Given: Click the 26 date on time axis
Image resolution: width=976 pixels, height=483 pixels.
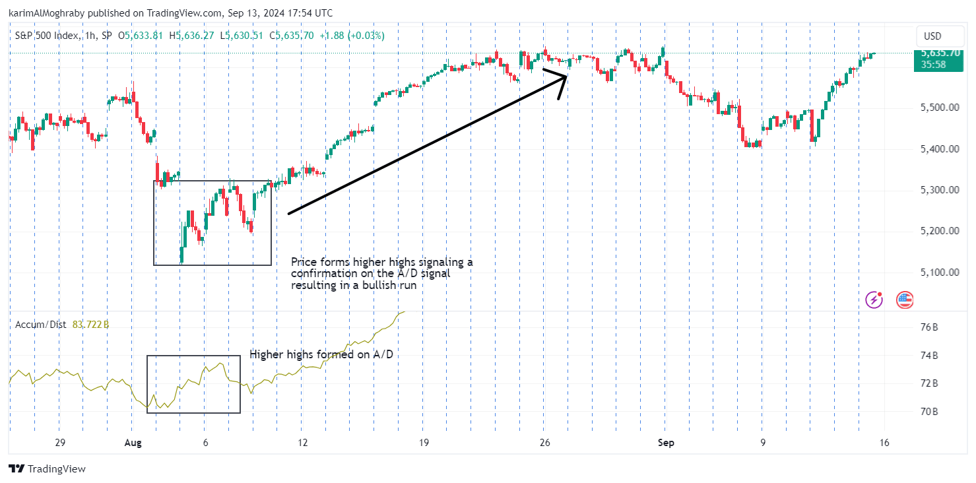Looking at the screenshot, I should (x=544, y=443).
